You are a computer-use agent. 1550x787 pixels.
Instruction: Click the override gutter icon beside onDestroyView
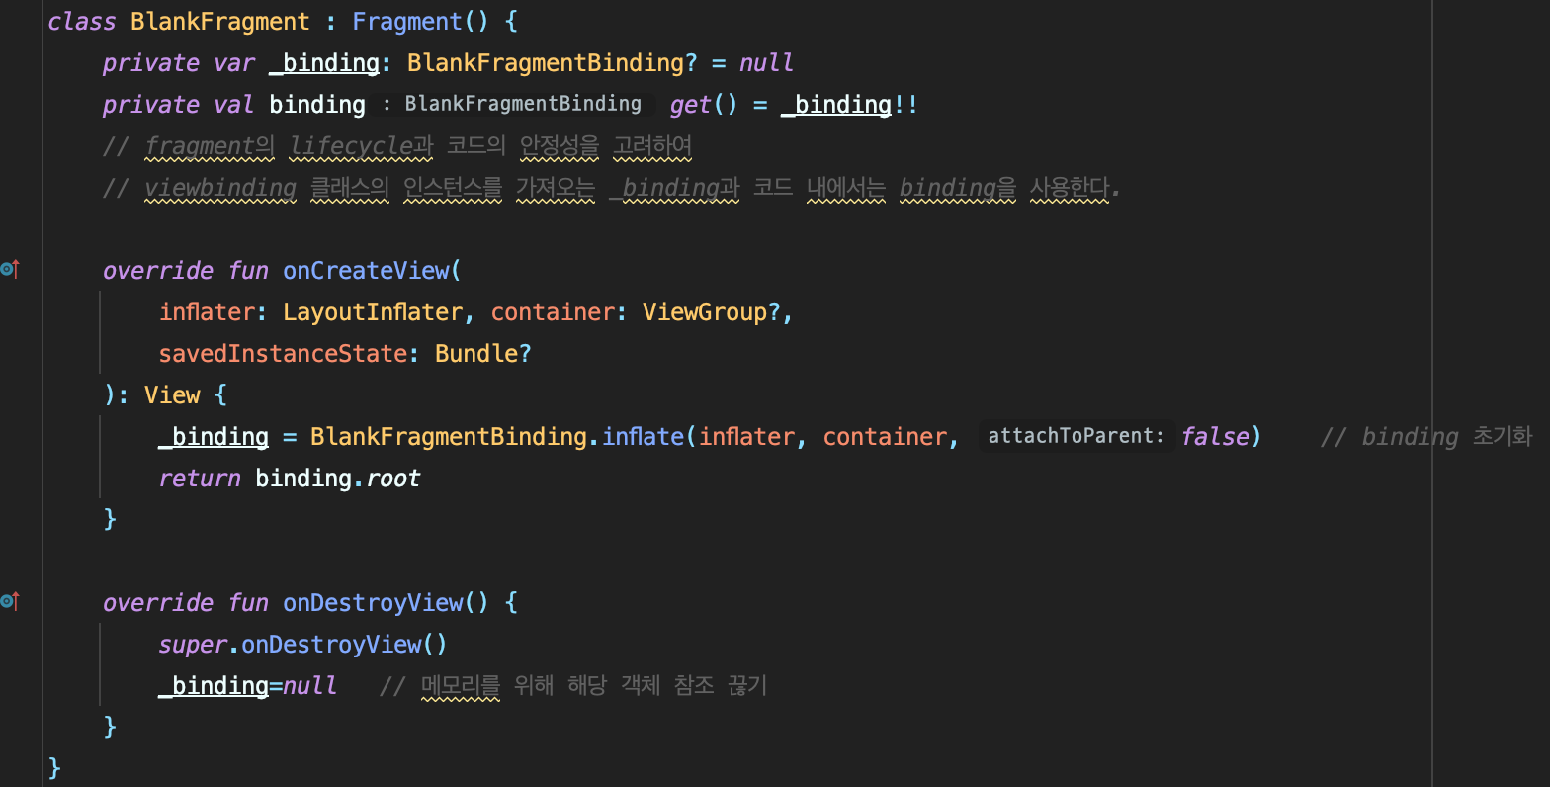pyautogui.click(x=10, y=601)
